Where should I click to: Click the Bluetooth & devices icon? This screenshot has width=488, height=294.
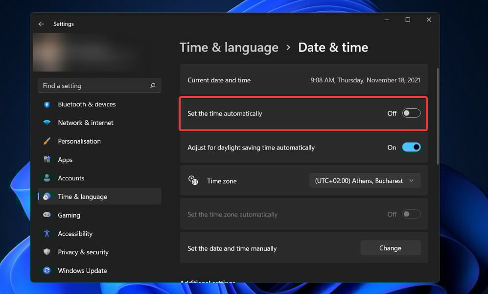(x=47, y=104)
